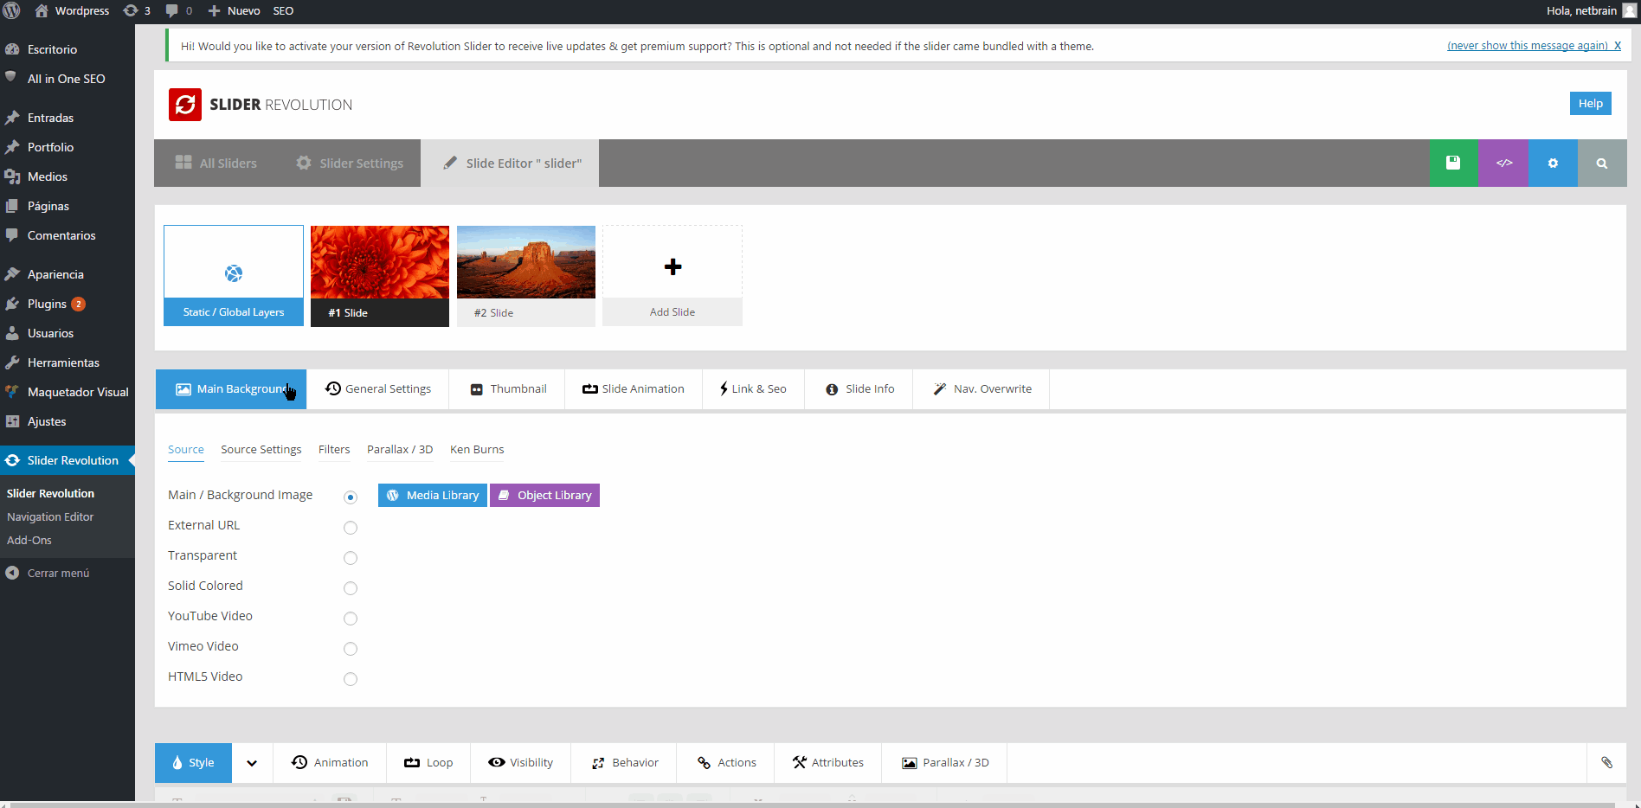This screenshot has width=1641, height=808.
Task: Open Slide Info tab
Action: [x=859, y=389]
